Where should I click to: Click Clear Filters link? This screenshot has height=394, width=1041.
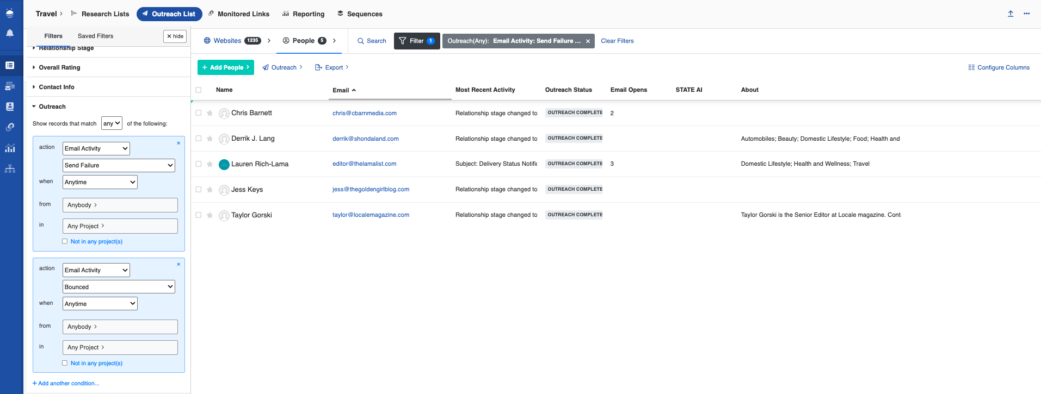pos(617,41)
